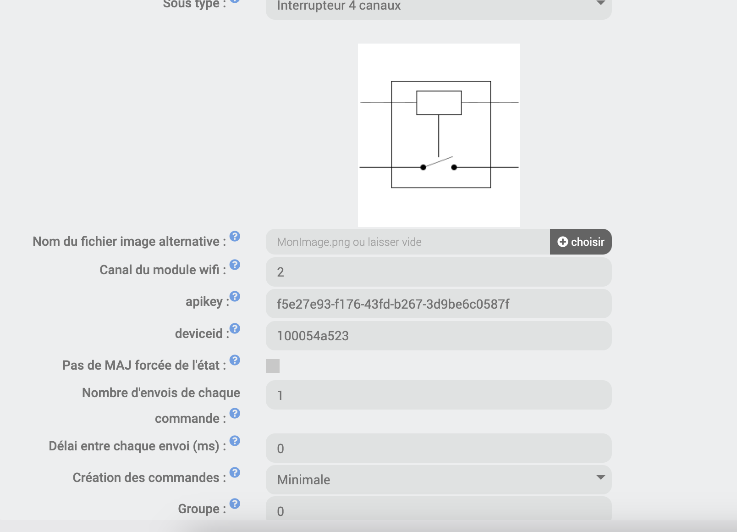Image resolution: width=737 pixels, height=532 pixels.
Task: Click help icon next to image filename label
Action: click(235, 236)
